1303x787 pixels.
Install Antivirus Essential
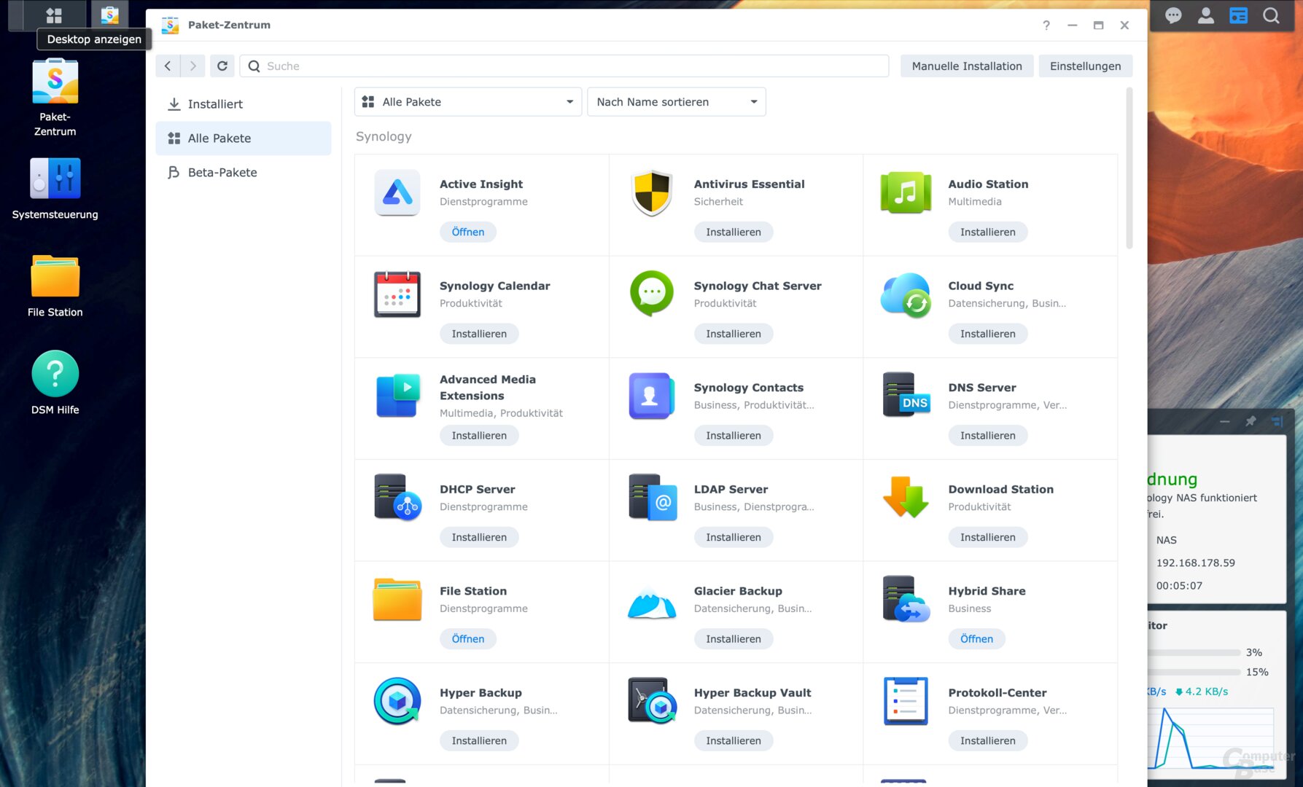click(x=734, y=232)
